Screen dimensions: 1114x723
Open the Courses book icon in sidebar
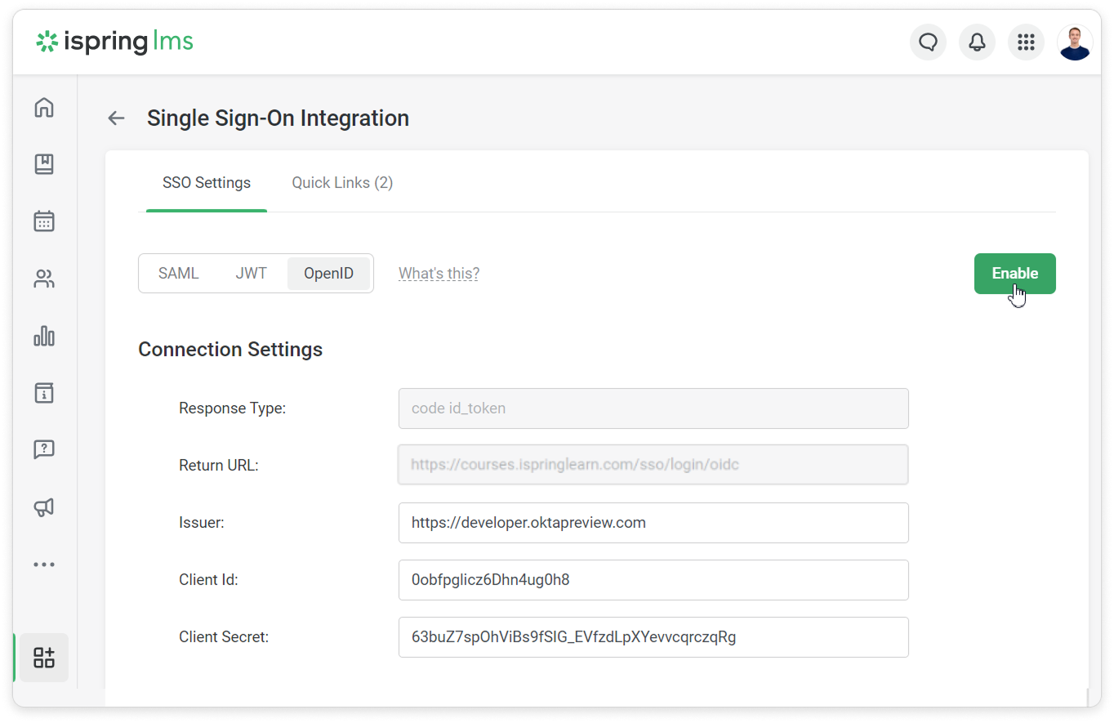44,164
